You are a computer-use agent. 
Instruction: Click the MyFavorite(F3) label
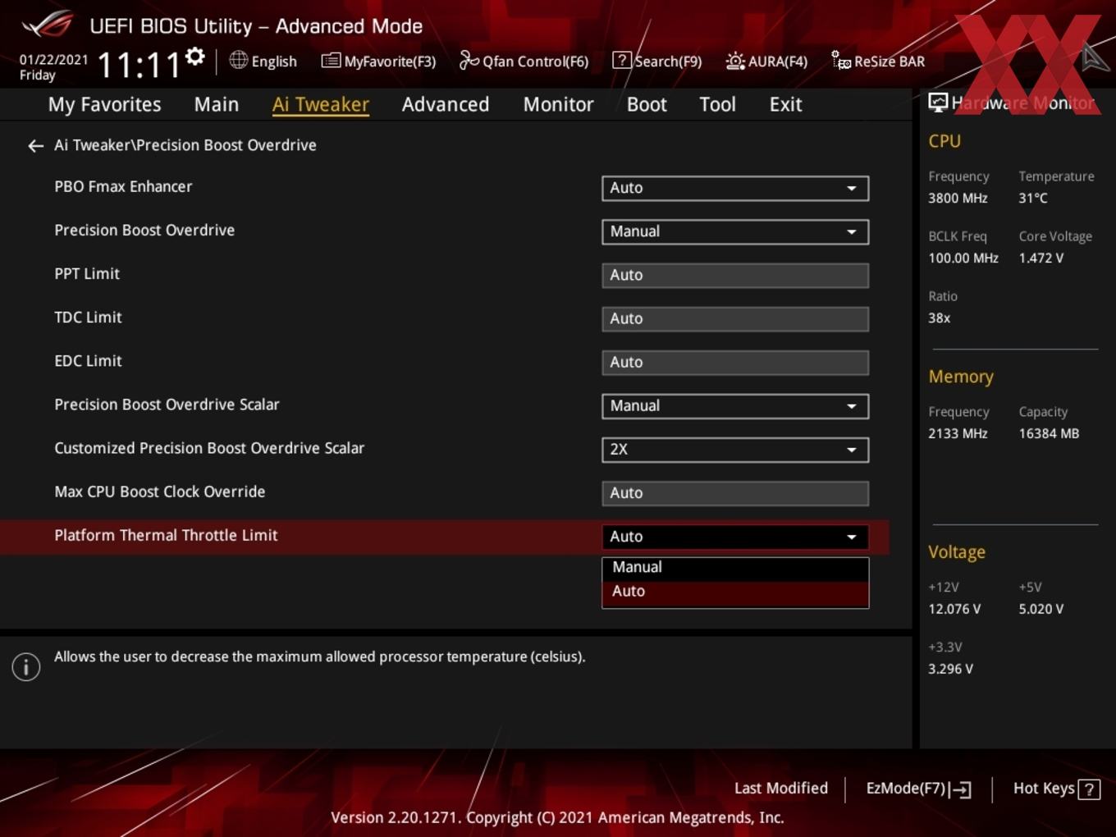coord(390,62)
